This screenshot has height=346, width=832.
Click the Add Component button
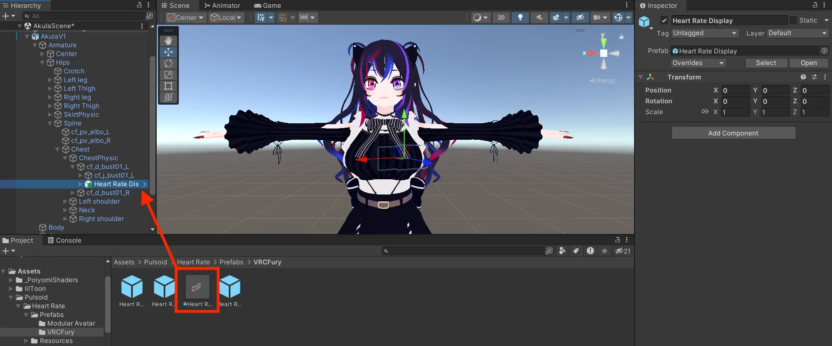click(733, 133)
